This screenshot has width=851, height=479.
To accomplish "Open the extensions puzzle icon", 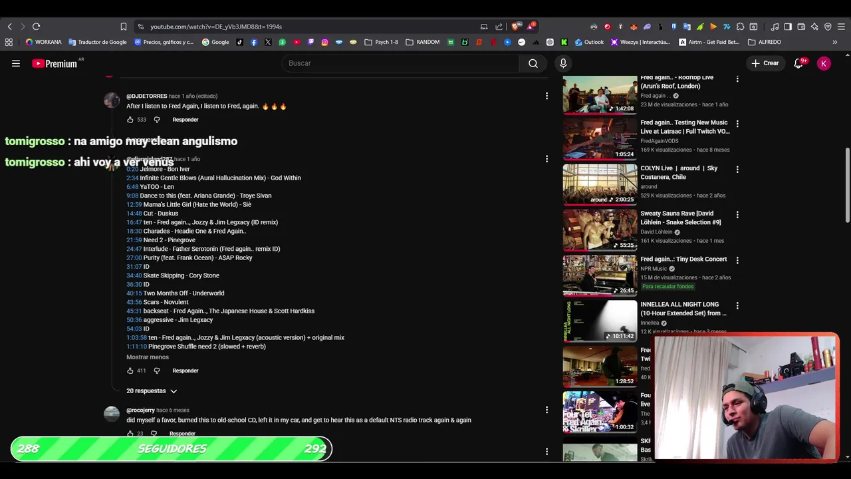I will click(740, 27).
